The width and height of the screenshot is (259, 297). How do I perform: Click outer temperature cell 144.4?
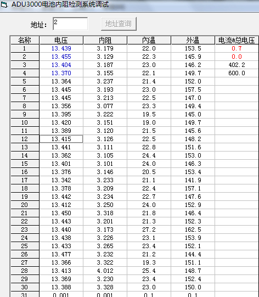tap(193, 254)
